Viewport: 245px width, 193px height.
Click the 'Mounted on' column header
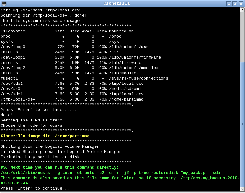pyautogui.click(x=121, y=31)
